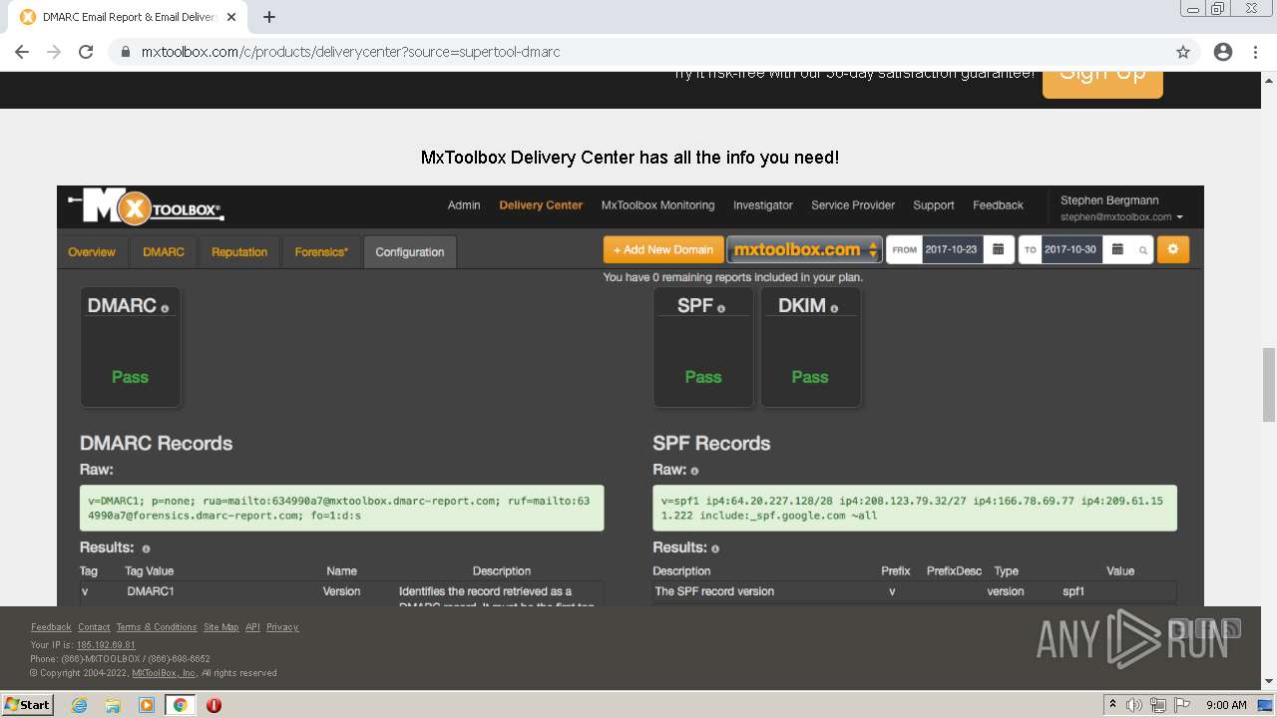Open MxToolbox Monitoring
Screen dimensions: 1277x718
click(657, 205)
